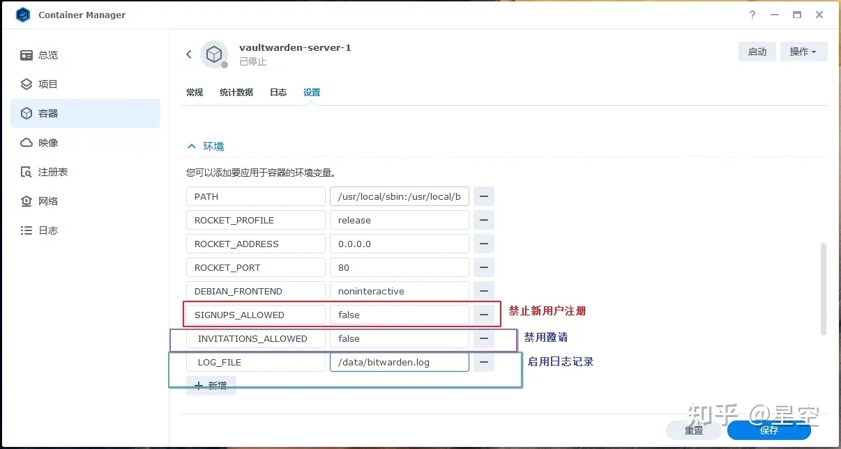The width and height of the screenshot is (841, 449).
Task: Delete the PATH variable row
Action: pyautogui.click(x=483, y=196)
